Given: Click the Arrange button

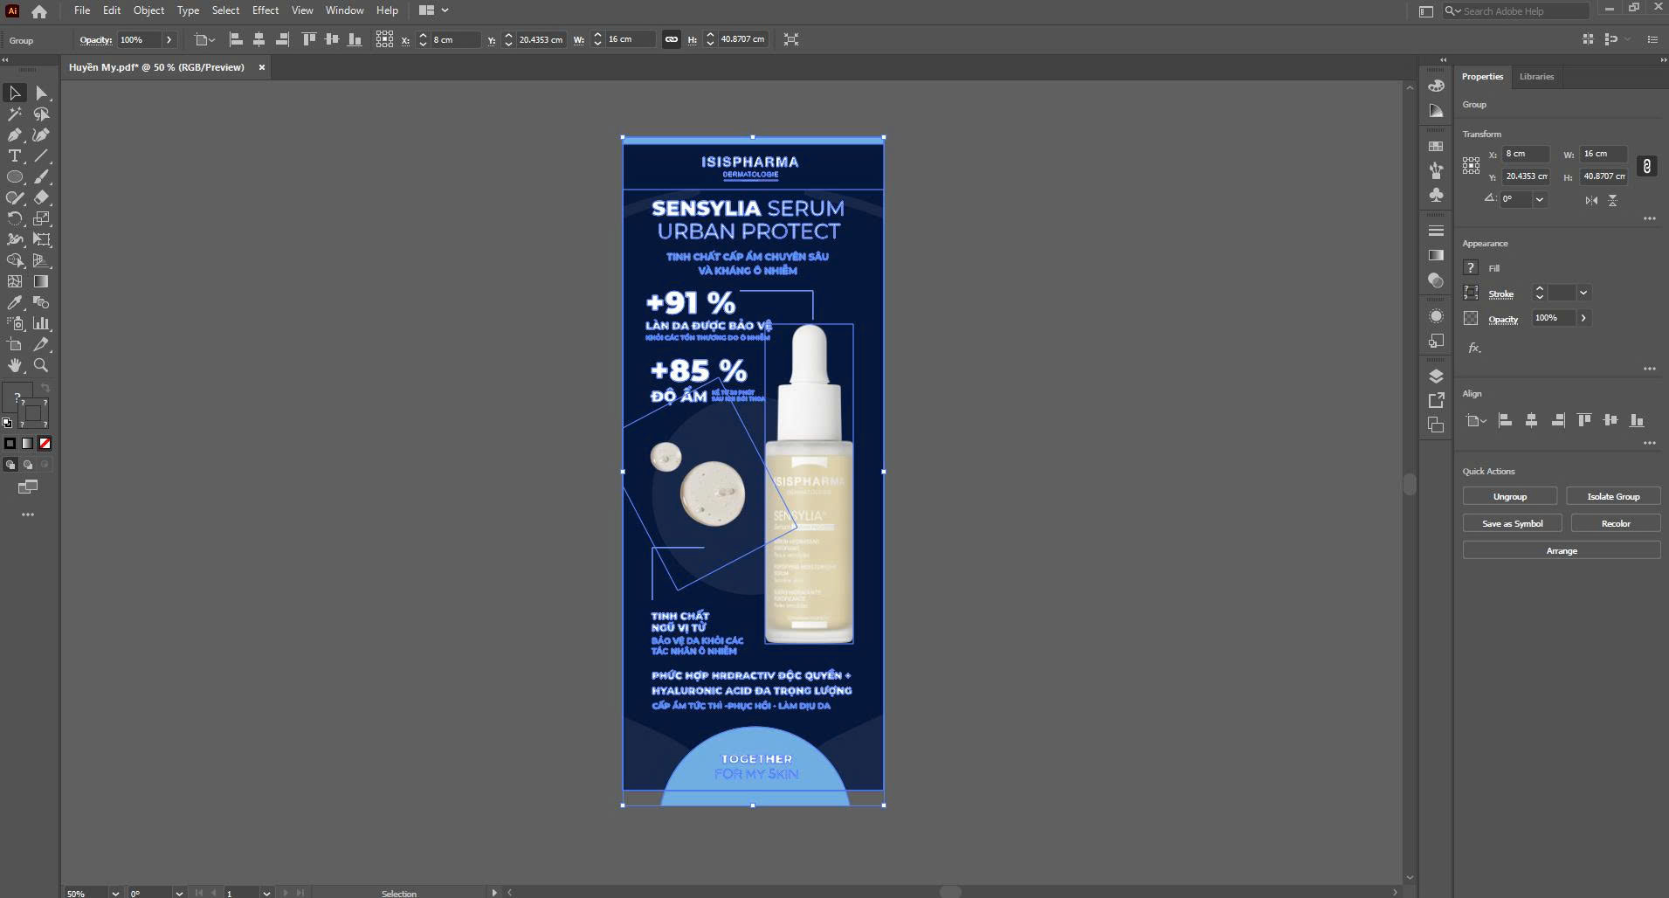Looking at the screenshot, I should pos(1562,550).
